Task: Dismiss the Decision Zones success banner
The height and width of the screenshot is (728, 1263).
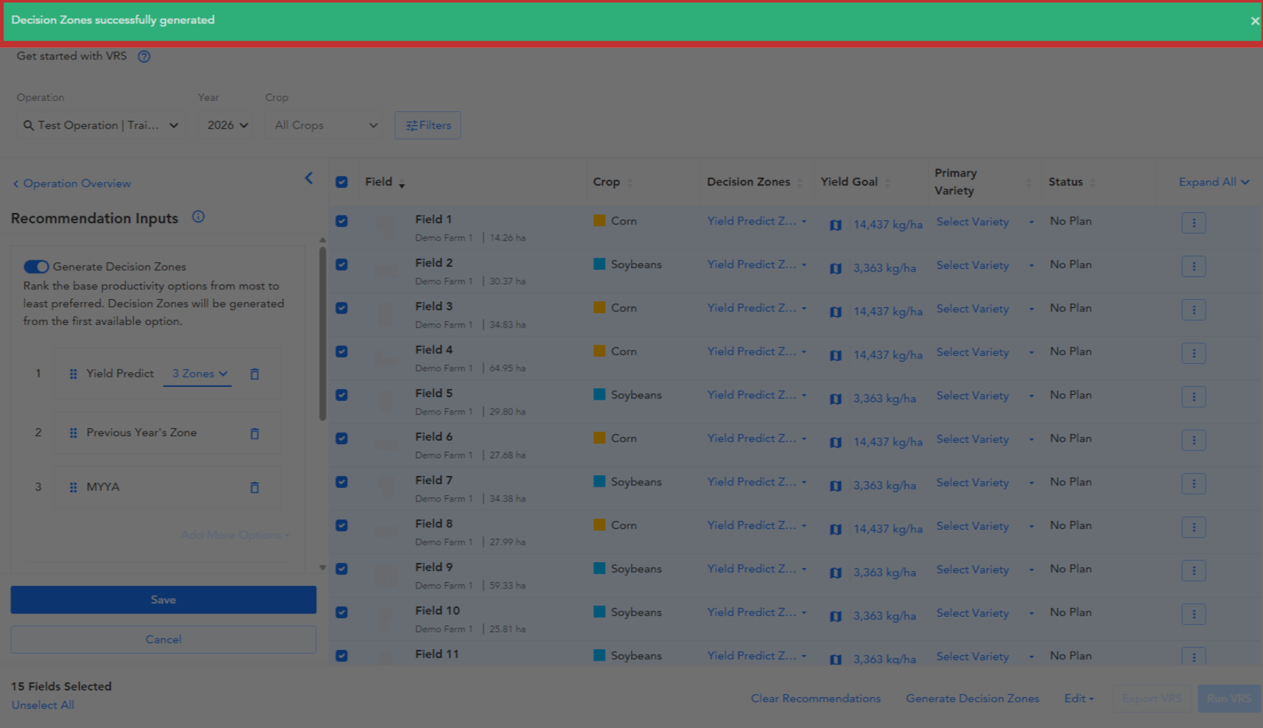Action: (1254, 21)
